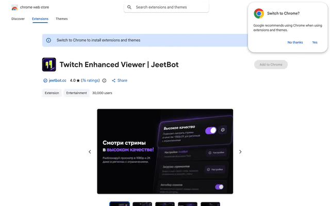Show previous screenshot with left arrow
The width and height of the screenshot is (330, 206).
pyautogui.click(x=90, y=152)
